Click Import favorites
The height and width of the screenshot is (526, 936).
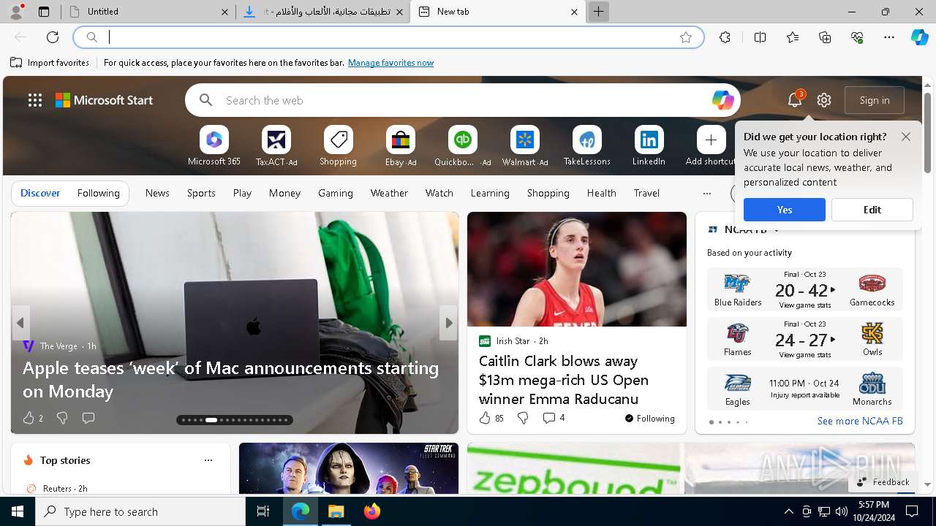50,63
